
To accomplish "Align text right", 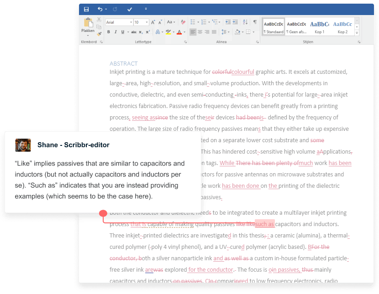I will point(207,32).
